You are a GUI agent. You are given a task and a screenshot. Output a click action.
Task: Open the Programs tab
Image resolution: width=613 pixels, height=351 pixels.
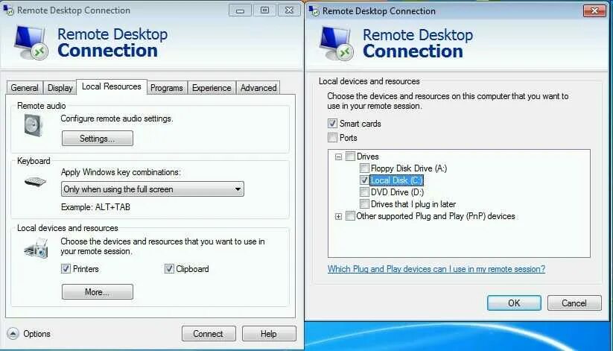[167, 88]
